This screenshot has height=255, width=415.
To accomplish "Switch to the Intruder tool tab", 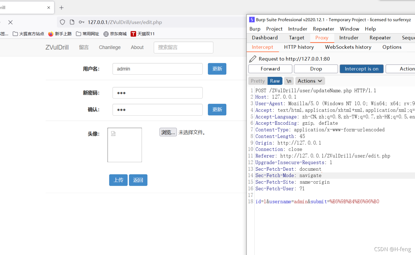I will pyautogui.click(x=349, y=38).
